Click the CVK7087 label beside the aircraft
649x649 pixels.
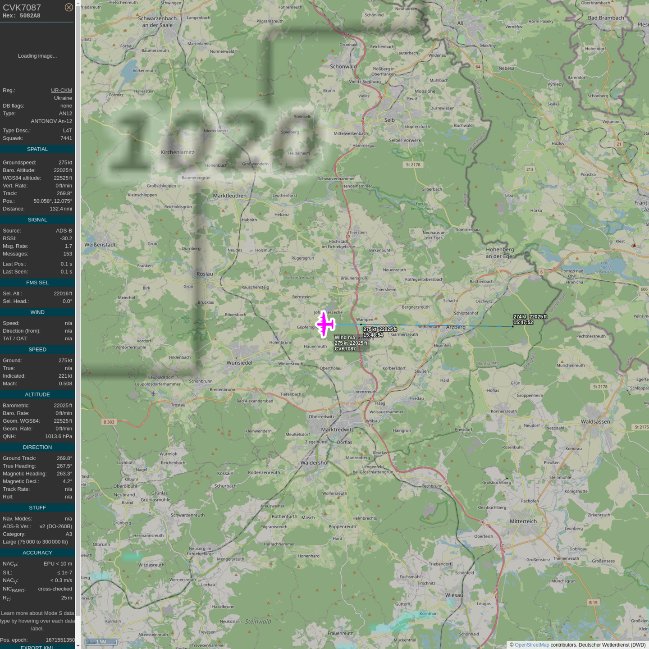pos(345,349)
